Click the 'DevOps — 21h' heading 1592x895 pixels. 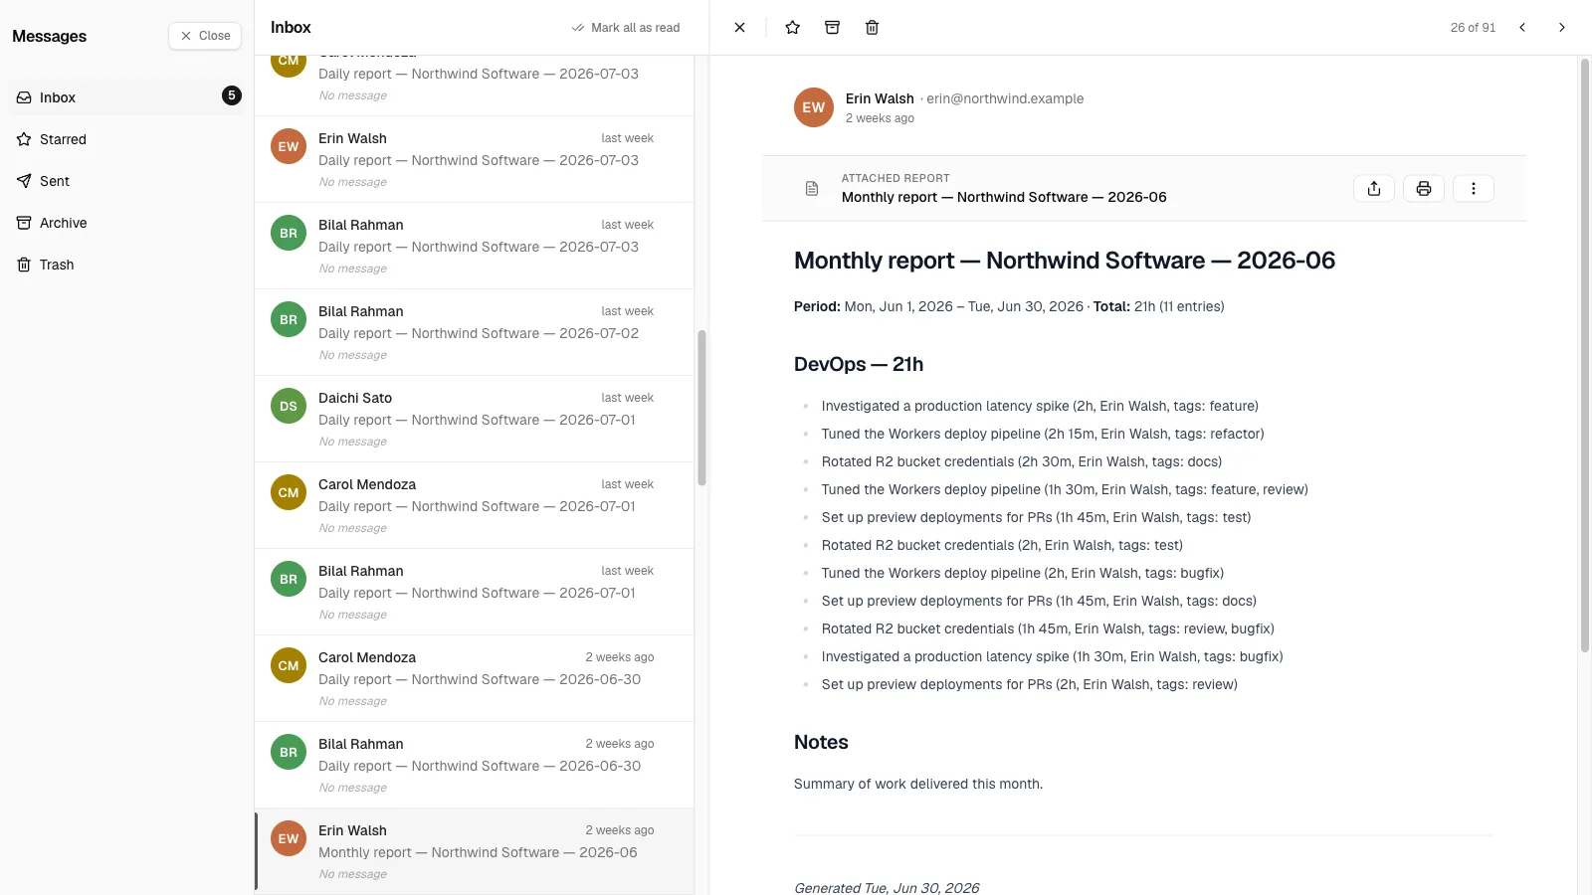point(859,364)
